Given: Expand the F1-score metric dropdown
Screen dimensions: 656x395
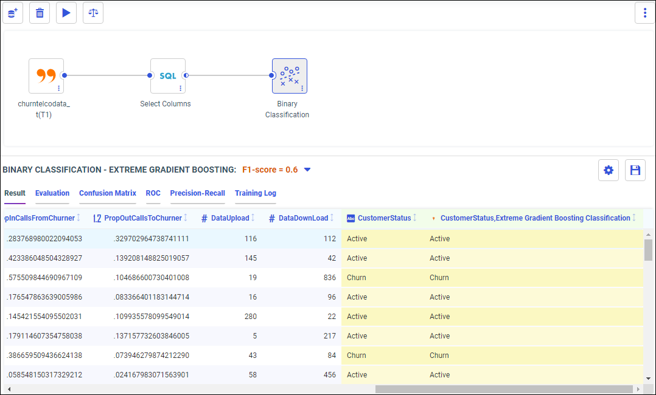Looking at the screenshot, I should (x=307, y=170).
